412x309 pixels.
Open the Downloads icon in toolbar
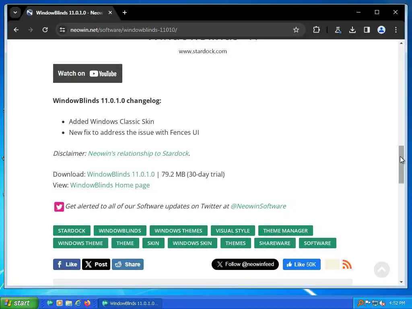coord(352,30)
